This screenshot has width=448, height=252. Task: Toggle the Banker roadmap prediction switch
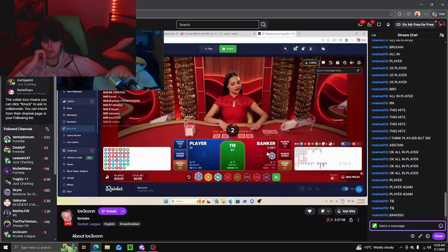(x=356, y=144)
